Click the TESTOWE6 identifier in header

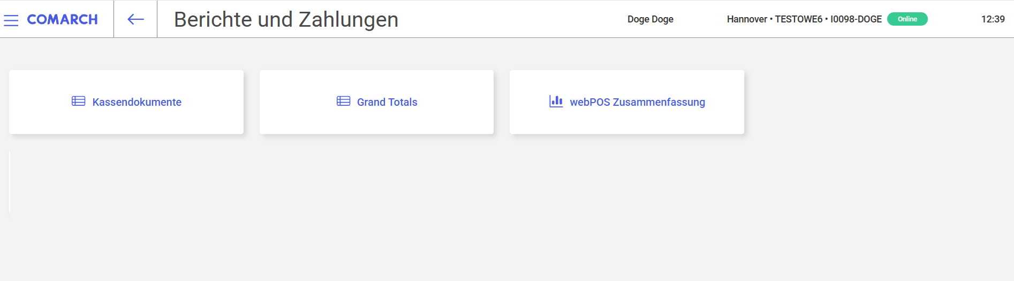[799, 19]
